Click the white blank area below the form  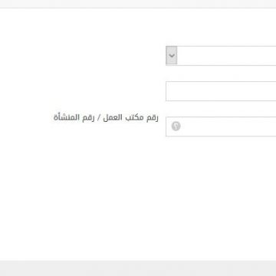coord(138,199)
